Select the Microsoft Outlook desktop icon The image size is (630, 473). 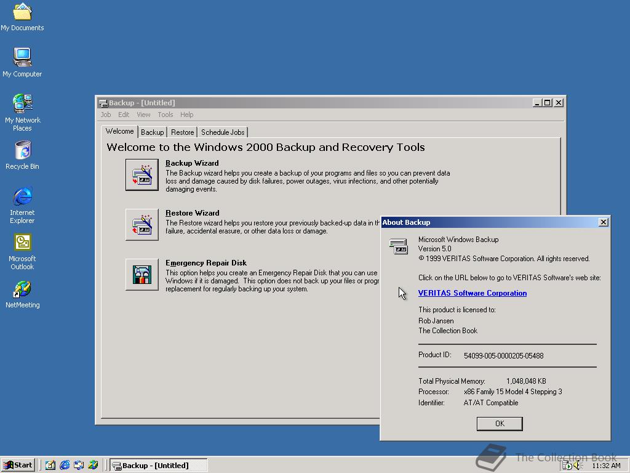[x=22, y=251]
